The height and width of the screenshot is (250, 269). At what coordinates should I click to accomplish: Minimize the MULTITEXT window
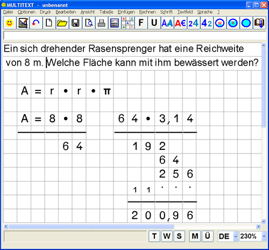click(249, 5)
